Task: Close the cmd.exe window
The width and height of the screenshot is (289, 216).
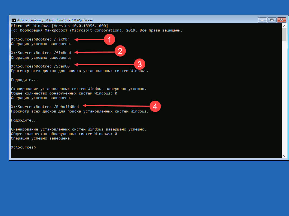Action: click(282, 20)
